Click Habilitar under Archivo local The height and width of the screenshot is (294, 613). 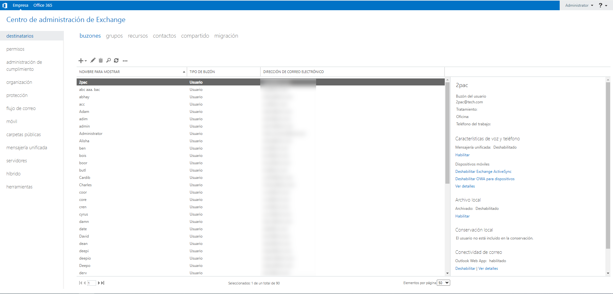tap(462, 216)
